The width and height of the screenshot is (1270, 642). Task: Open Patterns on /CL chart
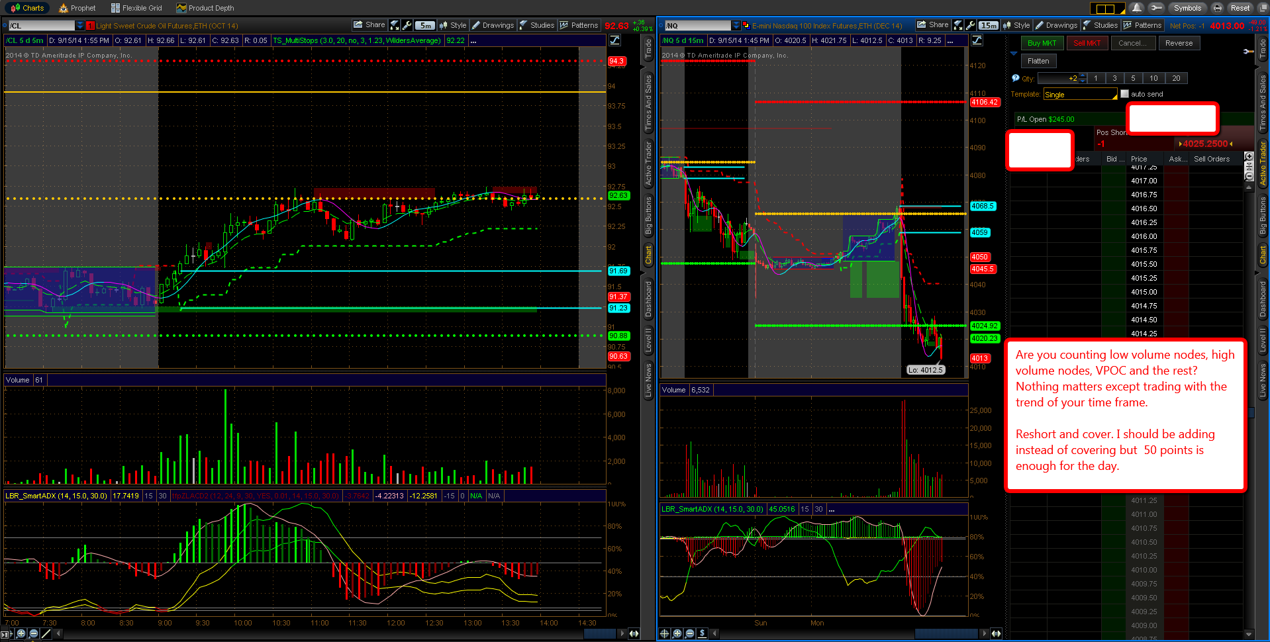pyautogui.click(x=579, y=25)
